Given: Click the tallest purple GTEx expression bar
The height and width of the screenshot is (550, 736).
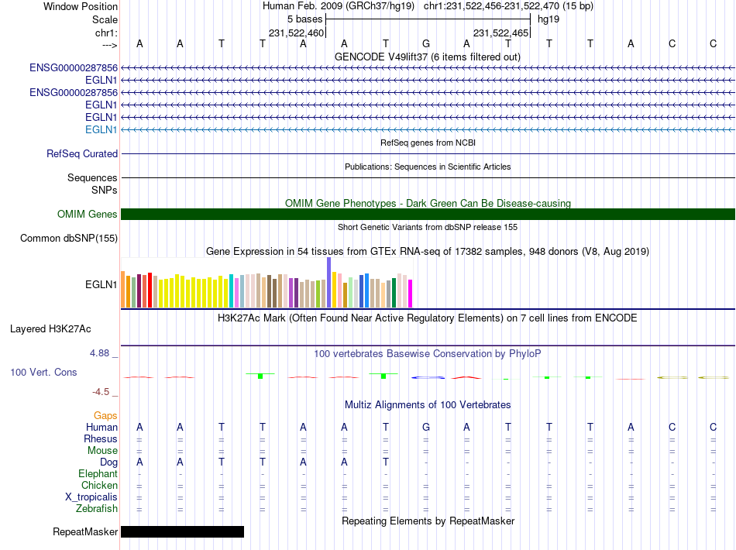Looking at the screenshot, I should pos(329,283).
